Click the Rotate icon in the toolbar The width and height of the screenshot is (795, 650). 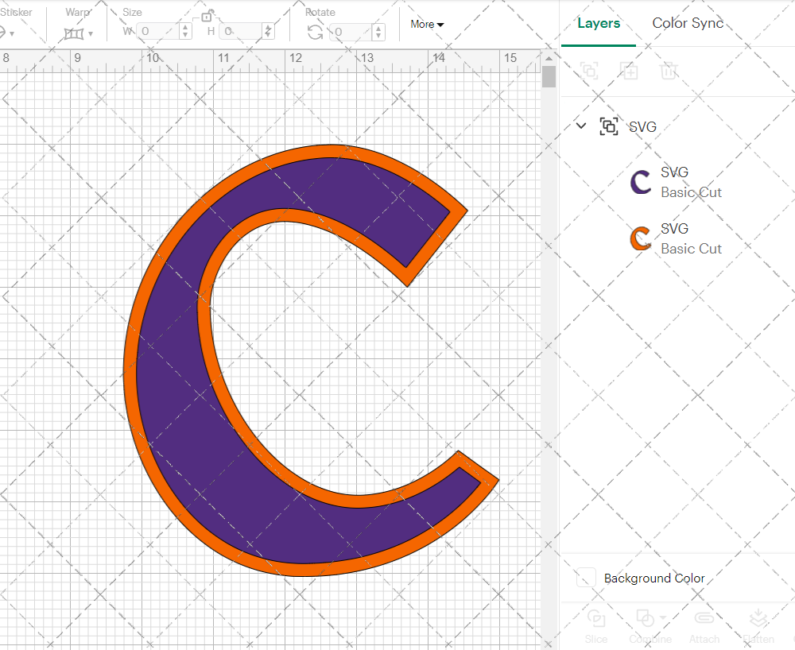point(315,30)
